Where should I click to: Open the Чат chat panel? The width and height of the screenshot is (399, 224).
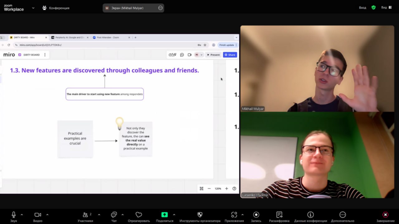114,215
